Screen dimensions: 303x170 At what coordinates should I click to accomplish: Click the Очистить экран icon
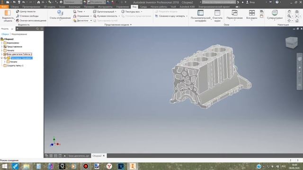point(217,13)
